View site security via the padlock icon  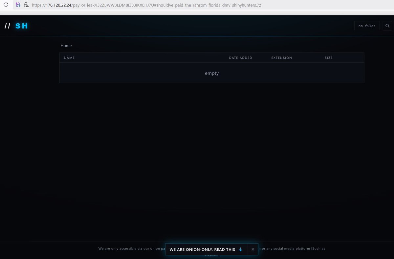(x=26, y=5)
